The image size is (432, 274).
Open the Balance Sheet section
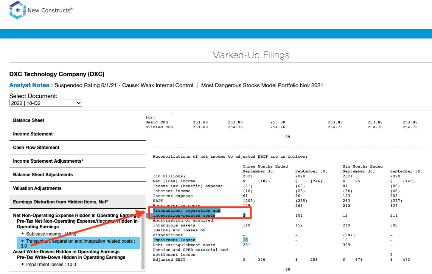click(78, 120)
